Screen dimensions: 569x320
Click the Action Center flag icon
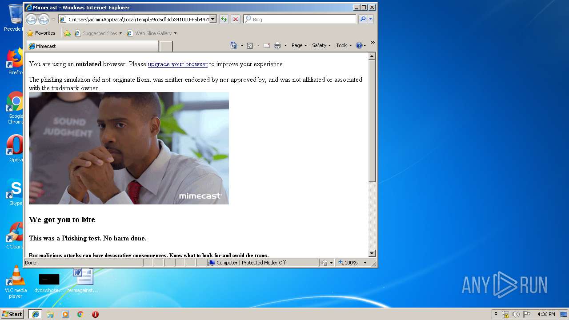pyautogui.click(x=526, y=314)
